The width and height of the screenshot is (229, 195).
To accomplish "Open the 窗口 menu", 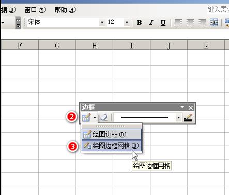I will click(x=35, y=10).
